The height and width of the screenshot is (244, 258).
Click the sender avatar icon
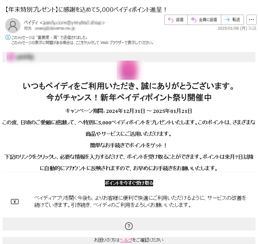(13, 26)
